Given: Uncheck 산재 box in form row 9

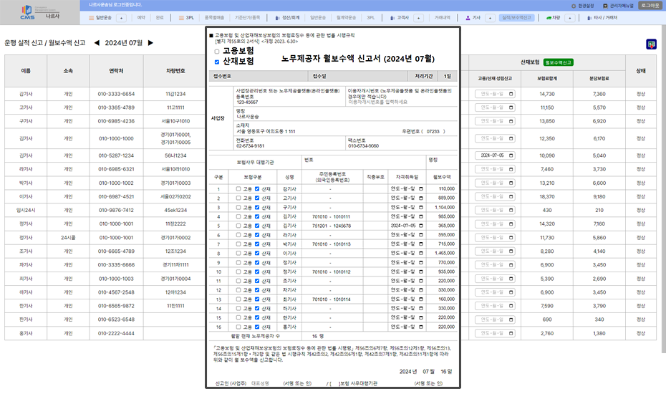Looking at the screenshot, I should click(x=257, y=263).
